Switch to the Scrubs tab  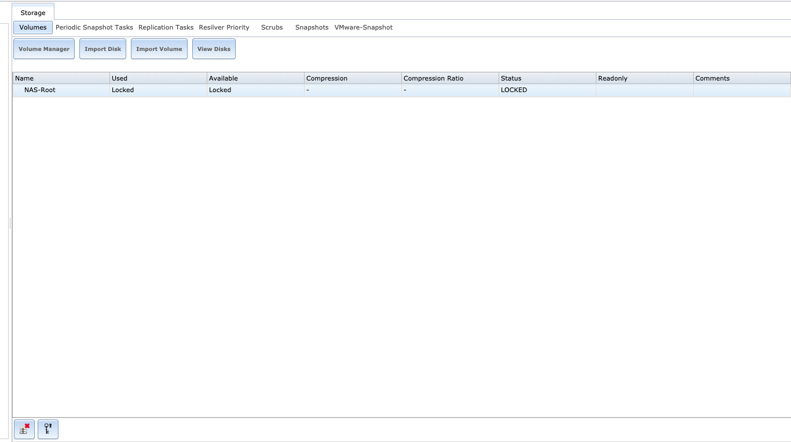272,27
